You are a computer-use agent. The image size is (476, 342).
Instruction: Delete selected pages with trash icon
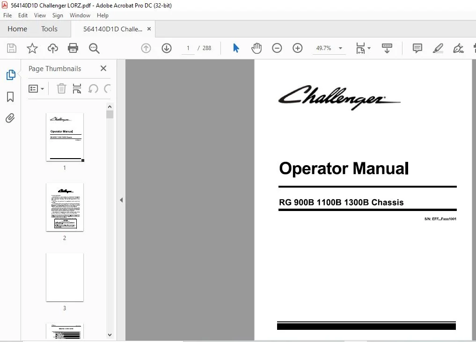tap(61, 88)
